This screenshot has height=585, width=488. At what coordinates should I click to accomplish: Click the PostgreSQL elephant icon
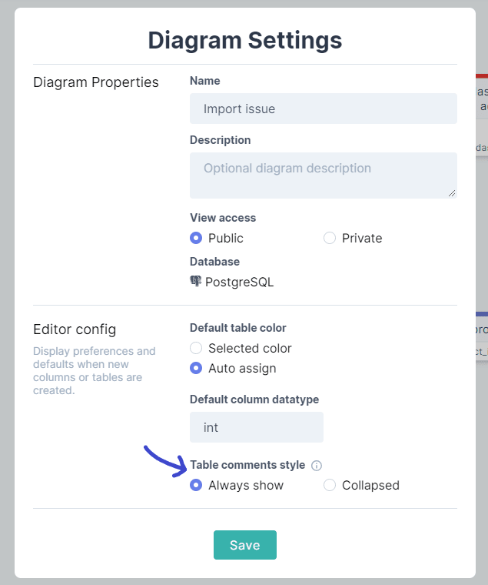(x=195, y=281)
